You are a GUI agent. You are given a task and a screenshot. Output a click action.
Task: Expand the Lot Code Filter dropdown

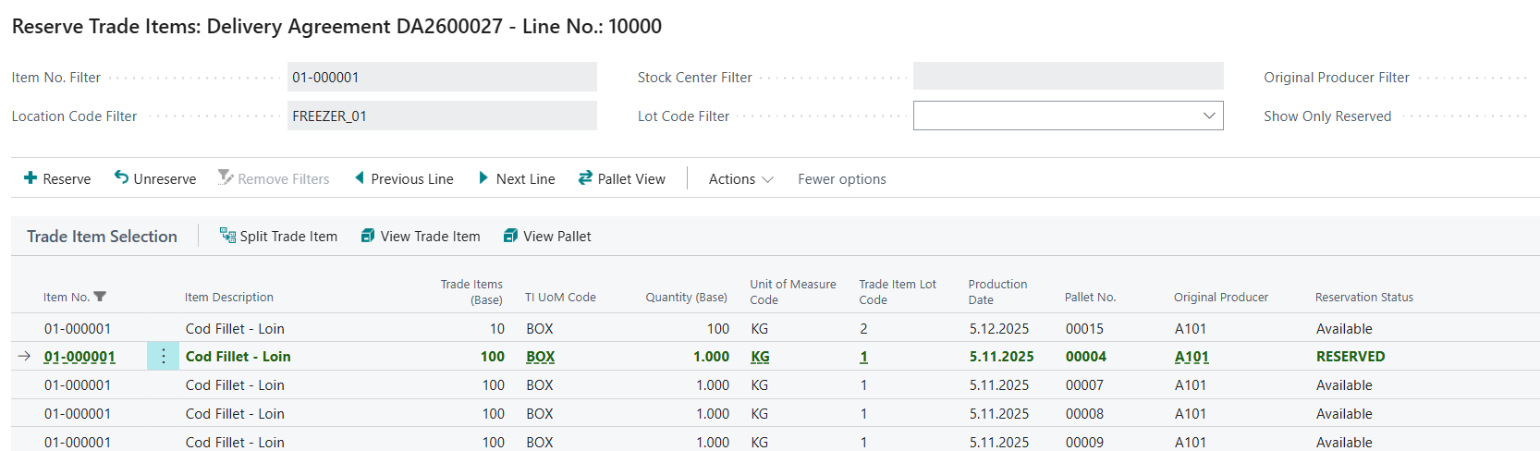(x=1208, y=116)
